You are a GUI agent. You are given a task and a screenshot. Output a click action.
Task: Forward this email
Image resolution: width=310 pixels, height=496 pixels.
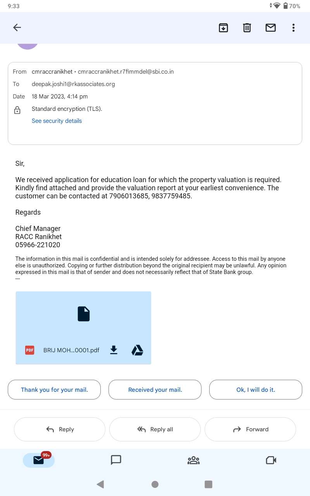pyautogui.click(x=250, y=429)
